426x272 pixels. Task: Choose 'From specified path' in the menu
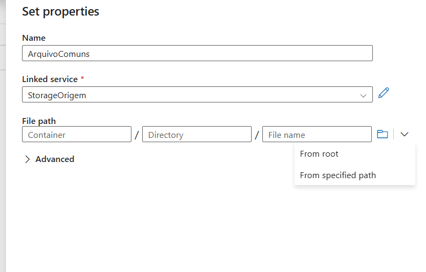pyautogui.click(x=337, y=175)
